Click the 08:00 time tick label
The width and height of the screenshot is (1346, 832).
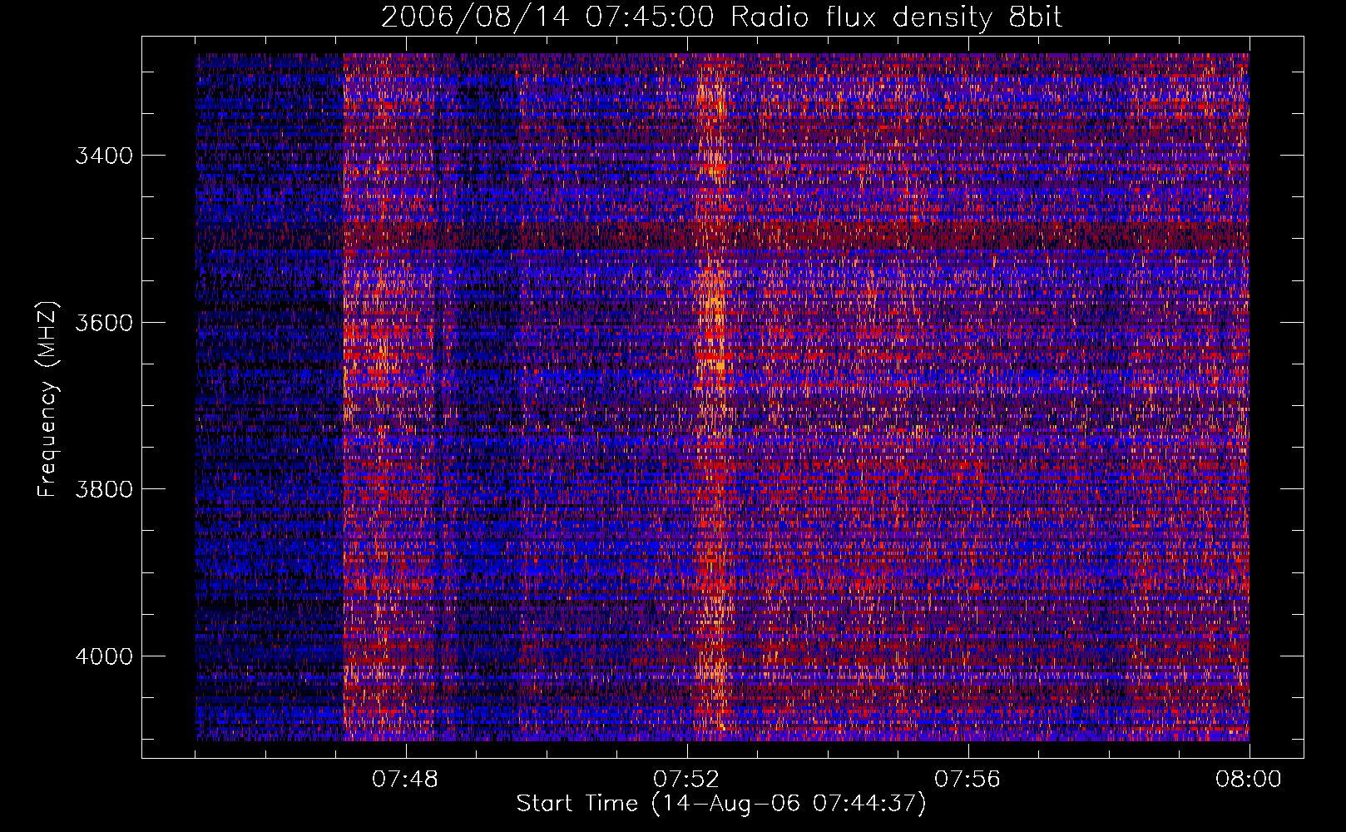pos(1249,780)
